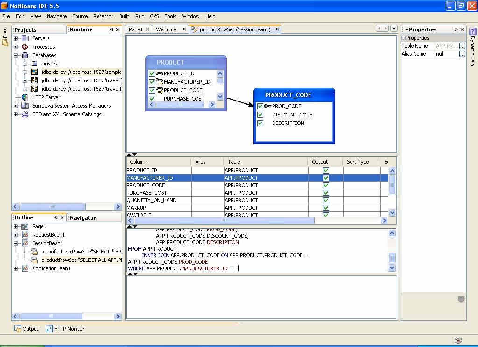This screenshot has width=478, height=347.
Task: Click the status bar notification icon
Action: pos(458,340)
